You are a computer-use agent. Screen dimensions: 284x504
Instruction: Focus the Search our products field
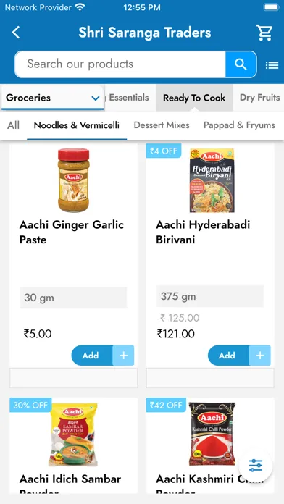(x=120, y=64)
